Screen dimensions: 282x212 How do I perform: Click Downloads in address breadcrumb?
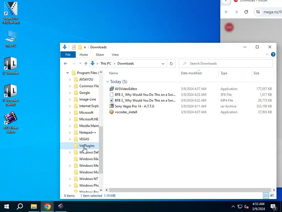(126, 63)
